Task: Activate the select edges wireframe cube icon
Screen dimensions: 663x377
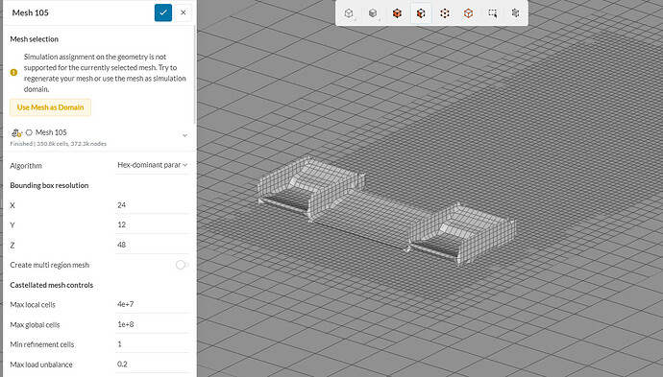Action: tap(468, 13)
